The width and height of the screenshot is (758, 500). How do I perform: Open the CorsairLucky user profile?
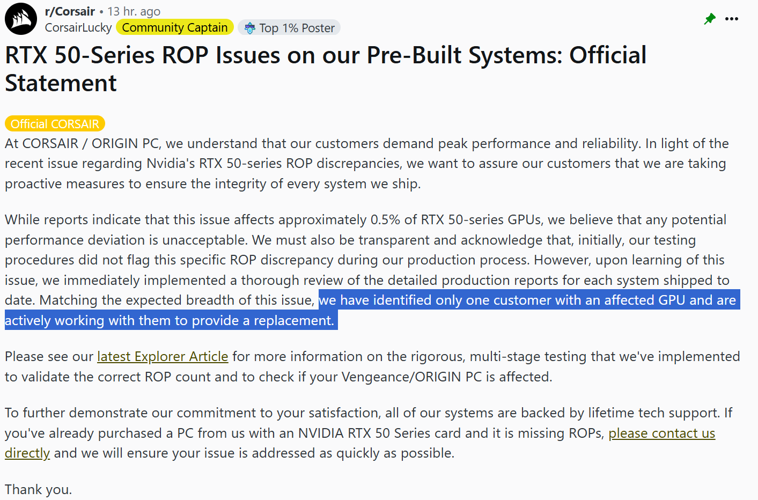pos(78,28)
